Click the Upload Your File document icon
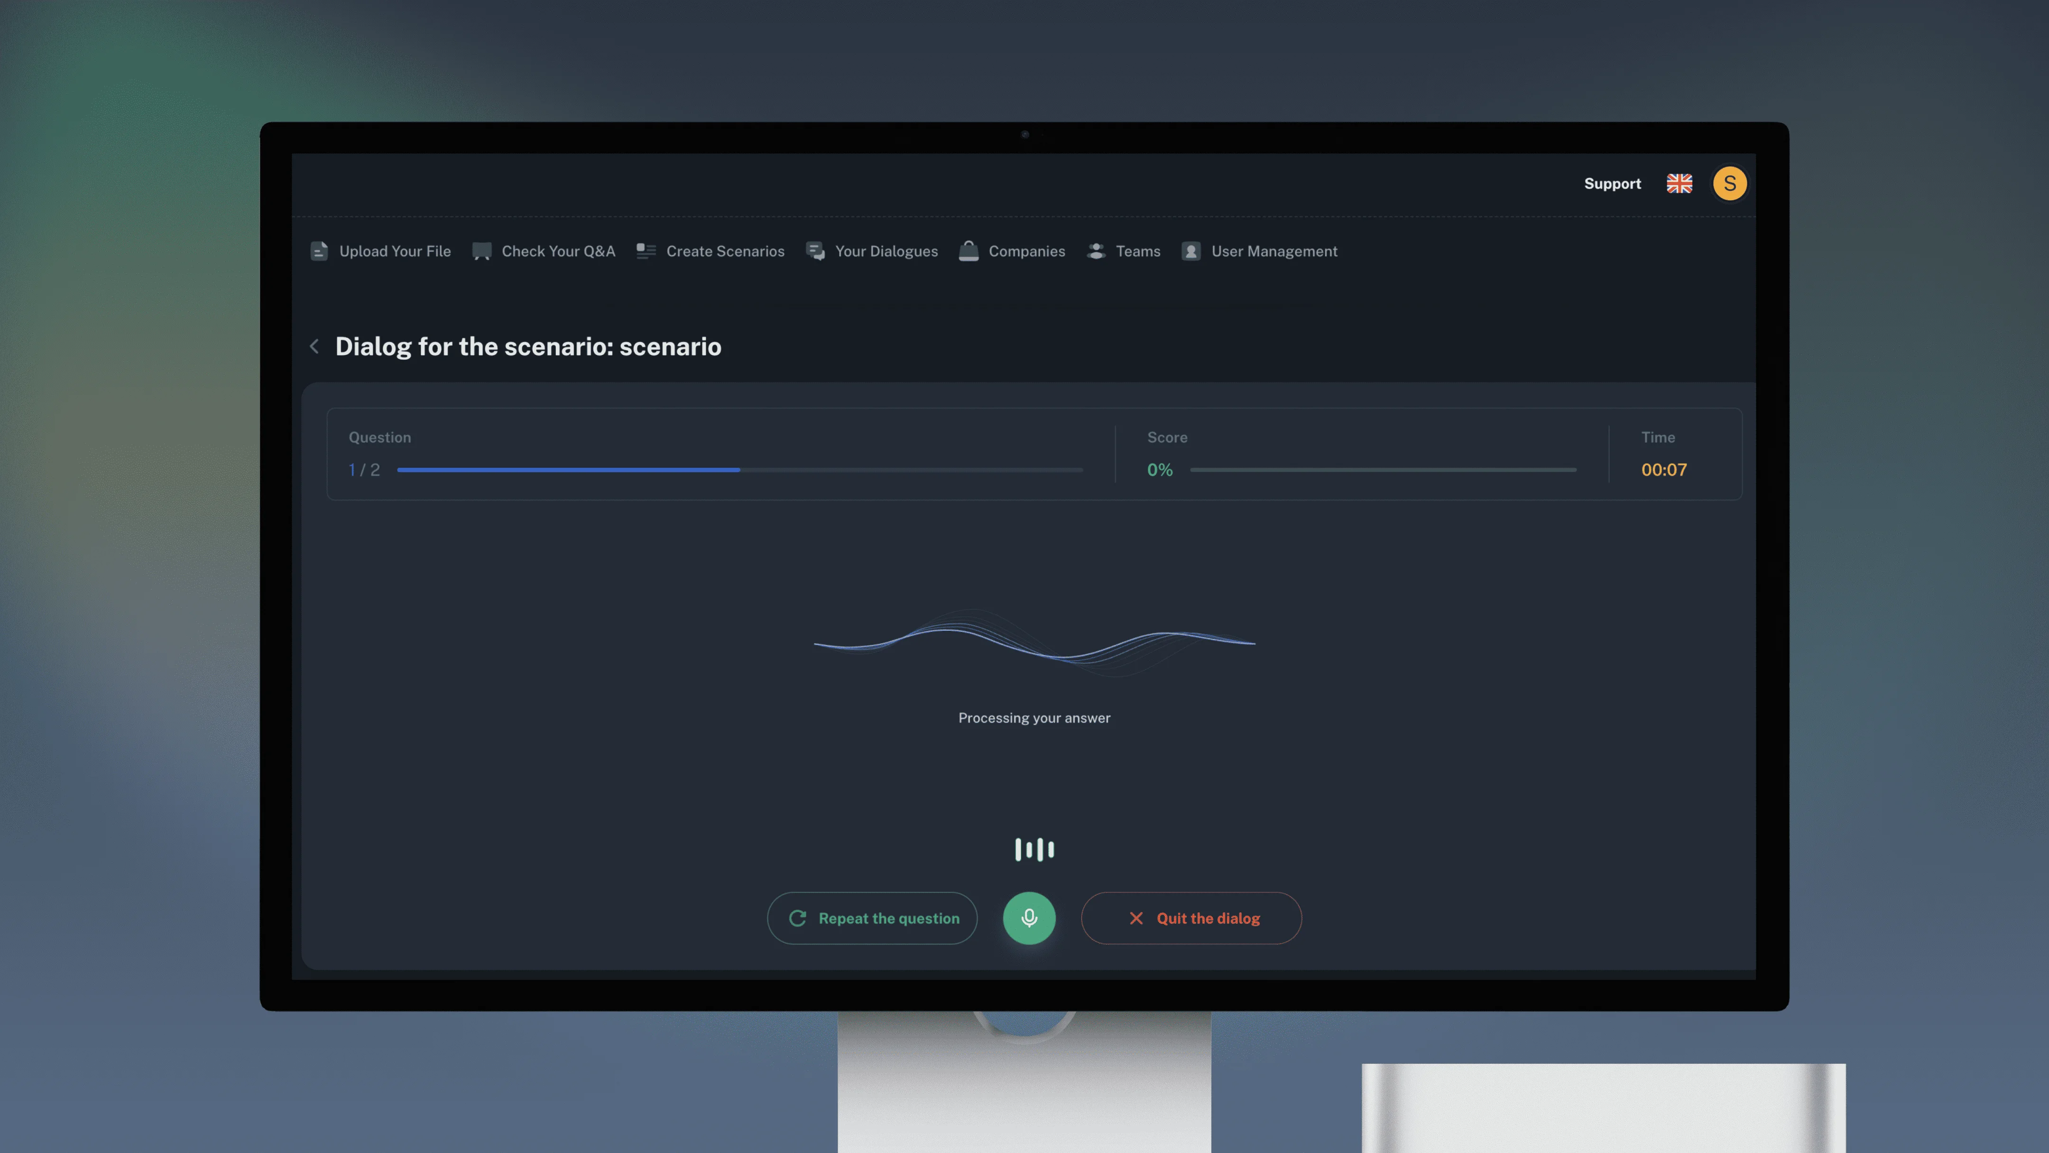 coord(319,251)
